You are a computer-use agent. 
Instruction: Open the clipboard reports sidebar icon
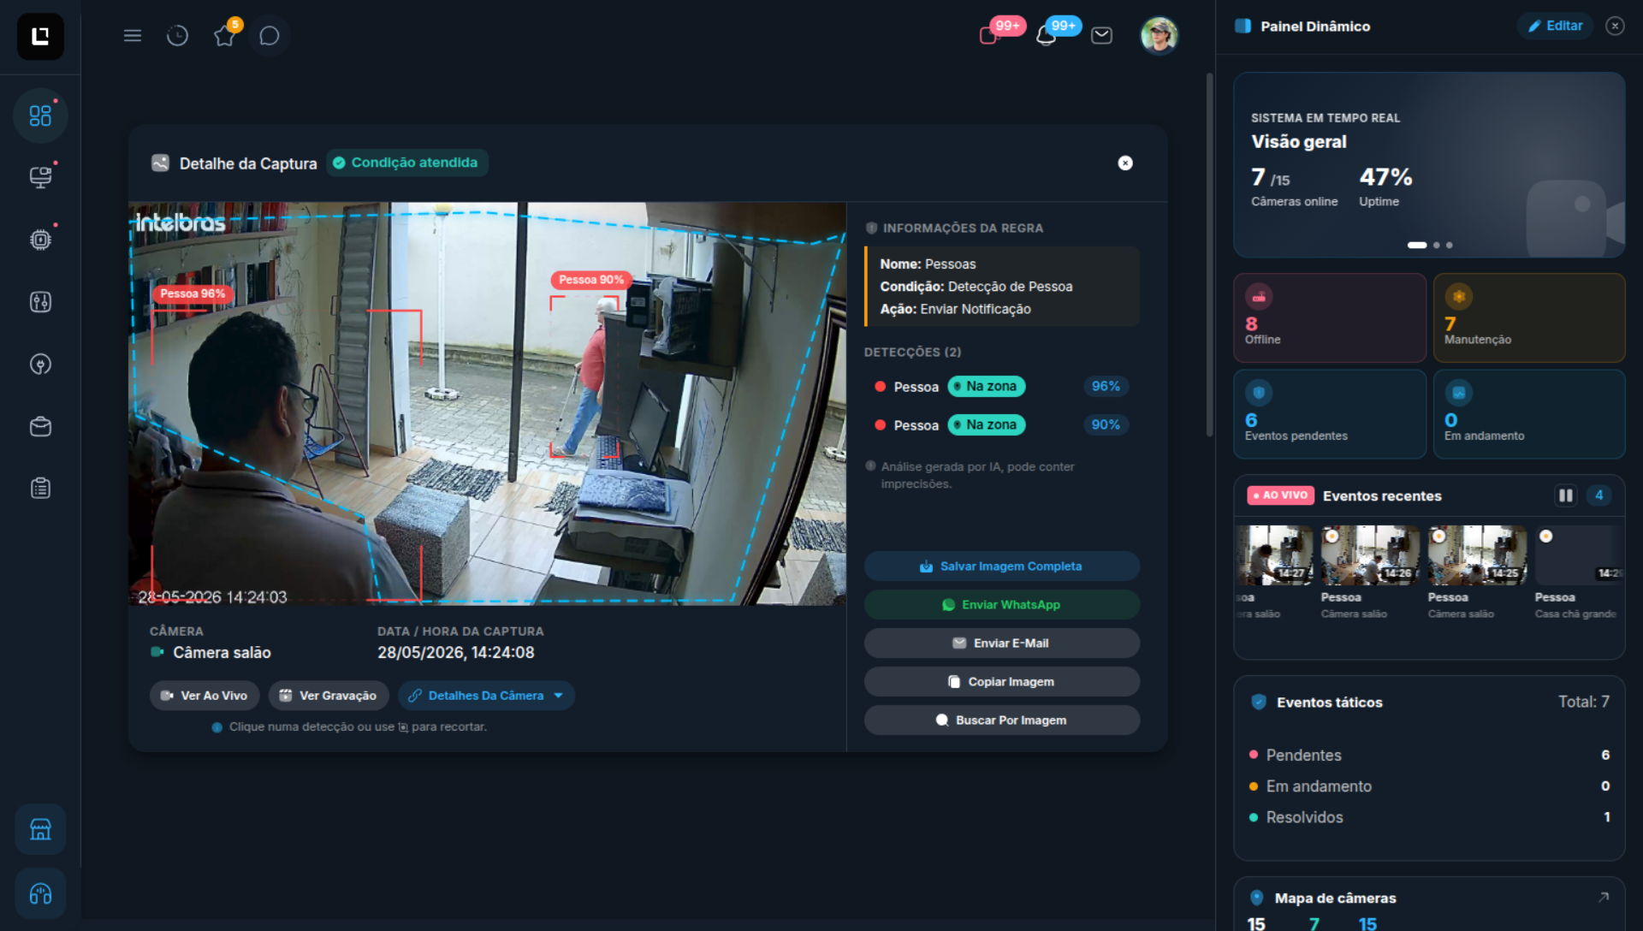(x=40, y=489)
